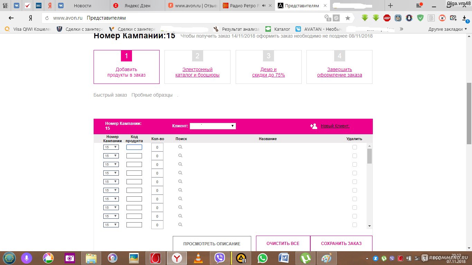Tick the delete checkbox in the fifth order row
Screen dimensions: 472x265
[x=355, y=181]
